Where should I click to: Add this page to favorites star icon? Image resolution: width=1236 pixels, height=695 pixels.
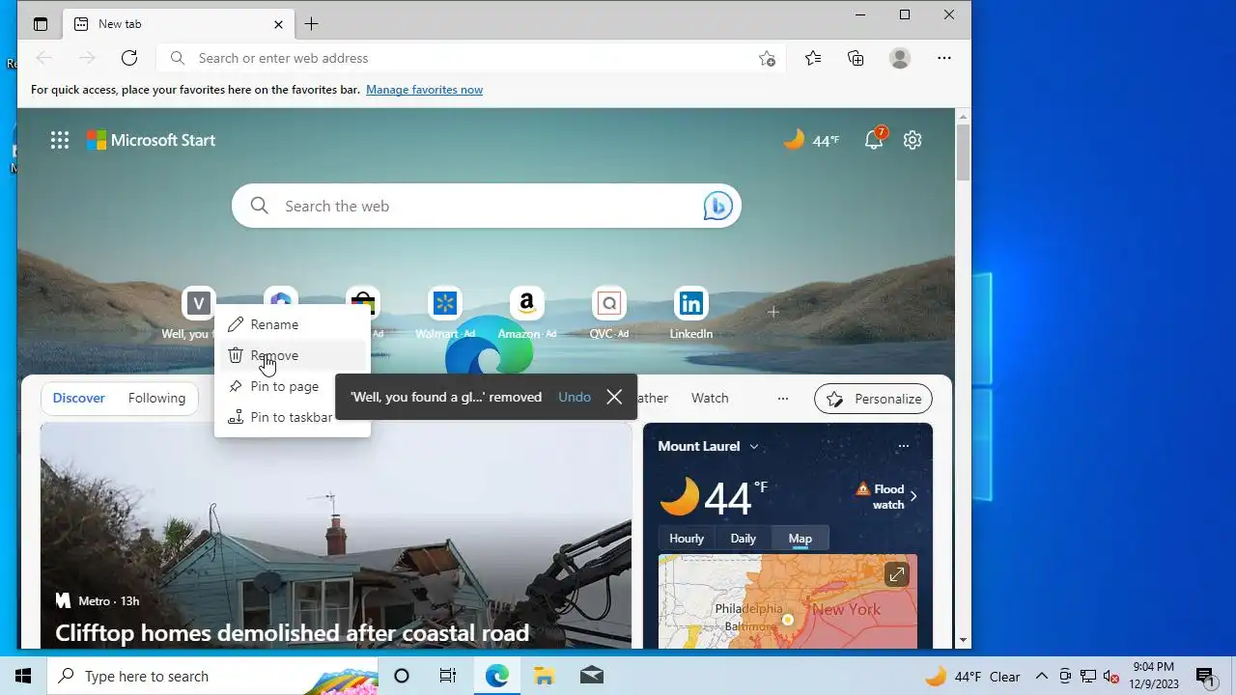click(x=767, y=58)
